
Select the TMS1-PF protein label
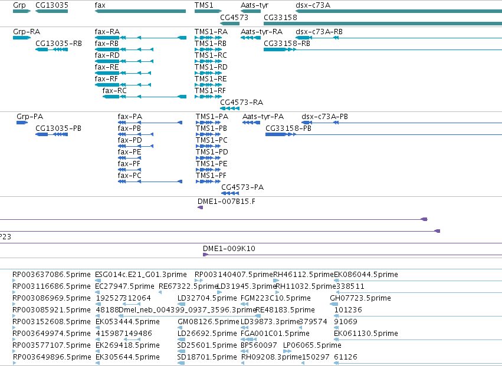[x=211, y=175]
